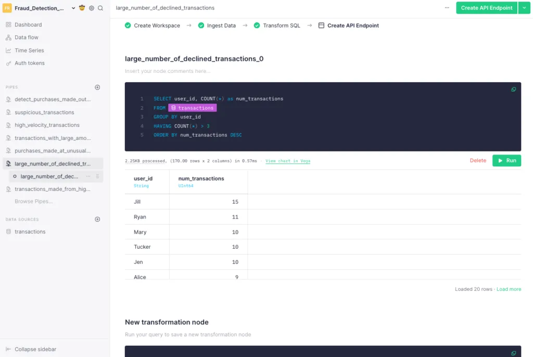Copy SQL using code editor copy icon

(x=513, y=90)
